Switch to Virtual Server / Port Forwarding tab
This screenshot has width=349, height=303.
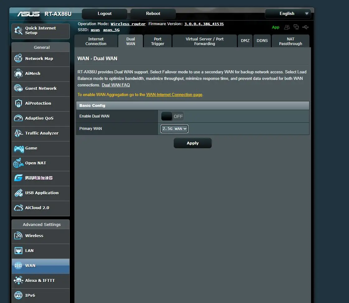click(x=205, y=41)
